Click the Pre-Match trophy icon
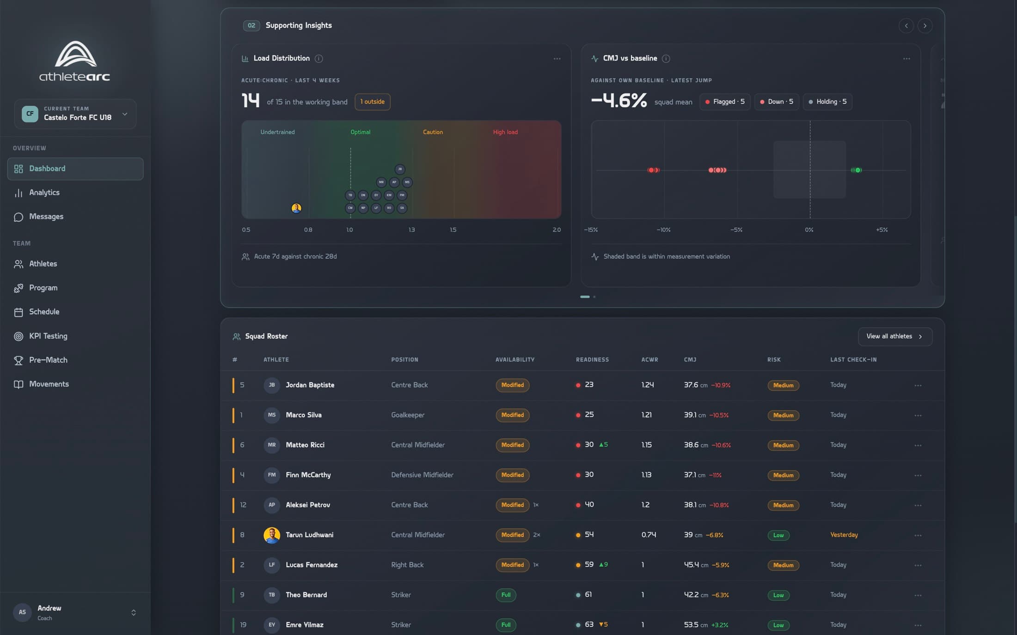Screen dimensions: 1017x635 [x=18, y=360]
